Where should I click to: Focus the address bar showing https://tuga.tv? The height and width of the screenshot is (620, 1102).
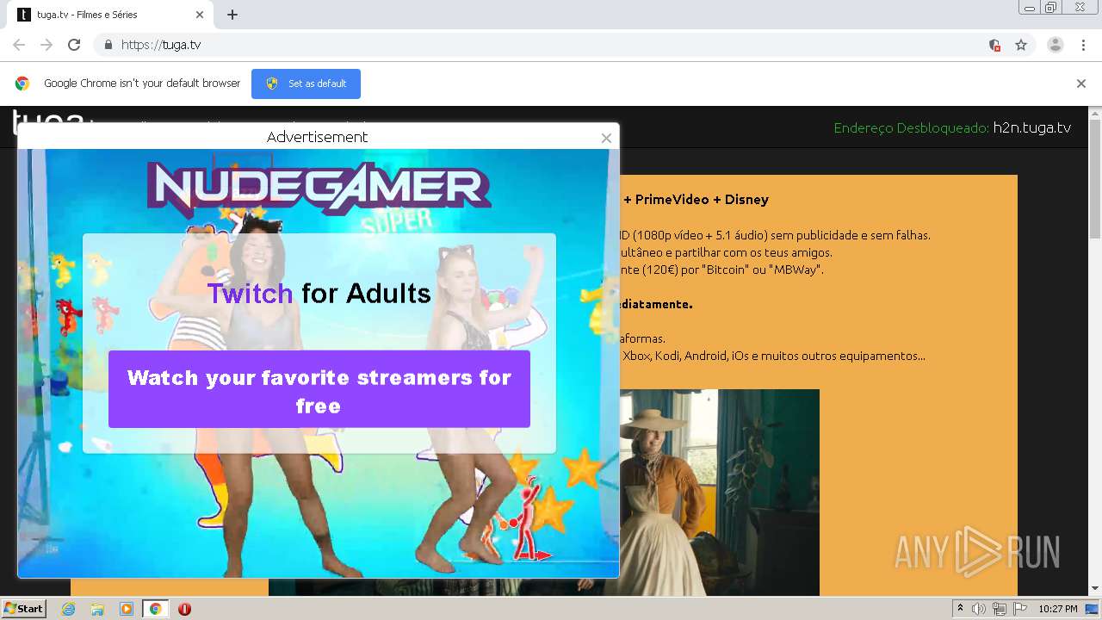(x=551, y=45)
